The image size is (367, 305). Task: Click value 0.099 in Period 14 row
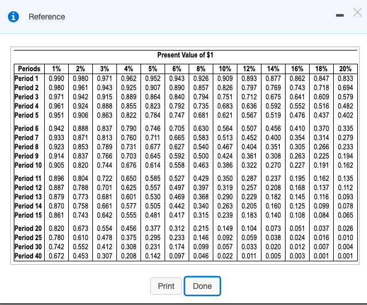click(321, 206)
